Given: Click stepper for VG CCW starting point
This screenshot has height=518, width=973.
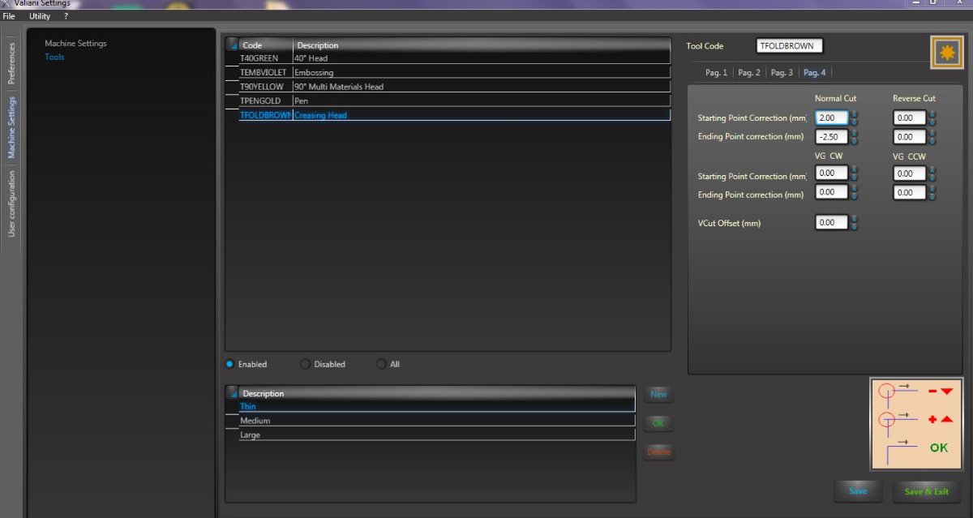Looking at the screenshot, I should (x=932, y=173).
